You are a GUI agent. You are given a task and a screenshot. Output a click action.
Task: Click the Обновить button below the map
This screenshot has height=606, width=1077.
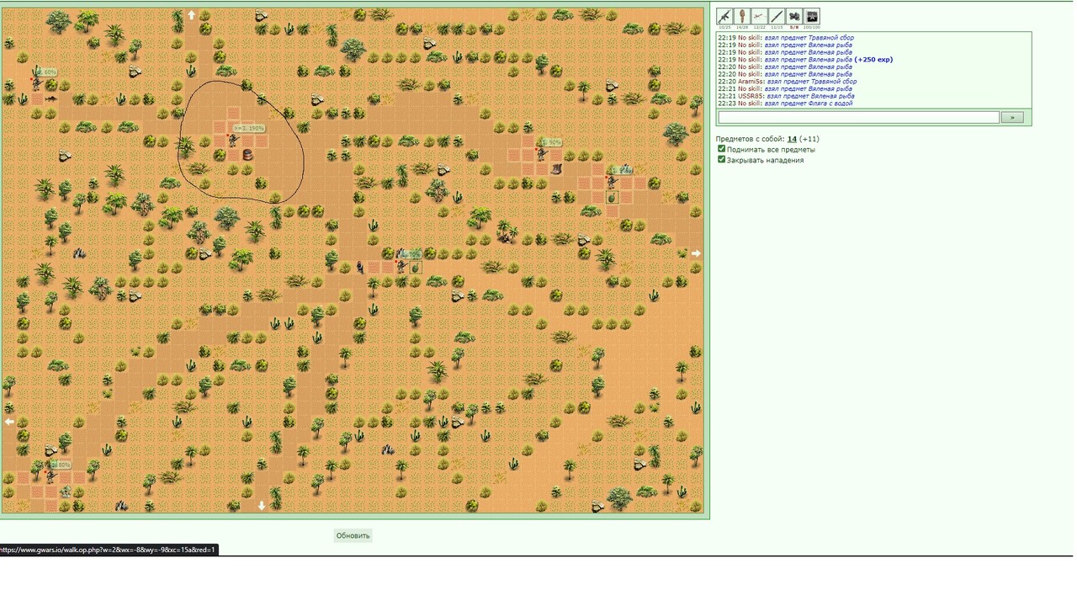coord(353,535)
